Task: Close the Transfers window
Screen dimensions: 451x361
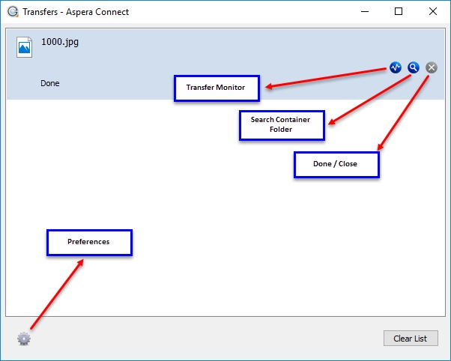Action: [433, 12]
